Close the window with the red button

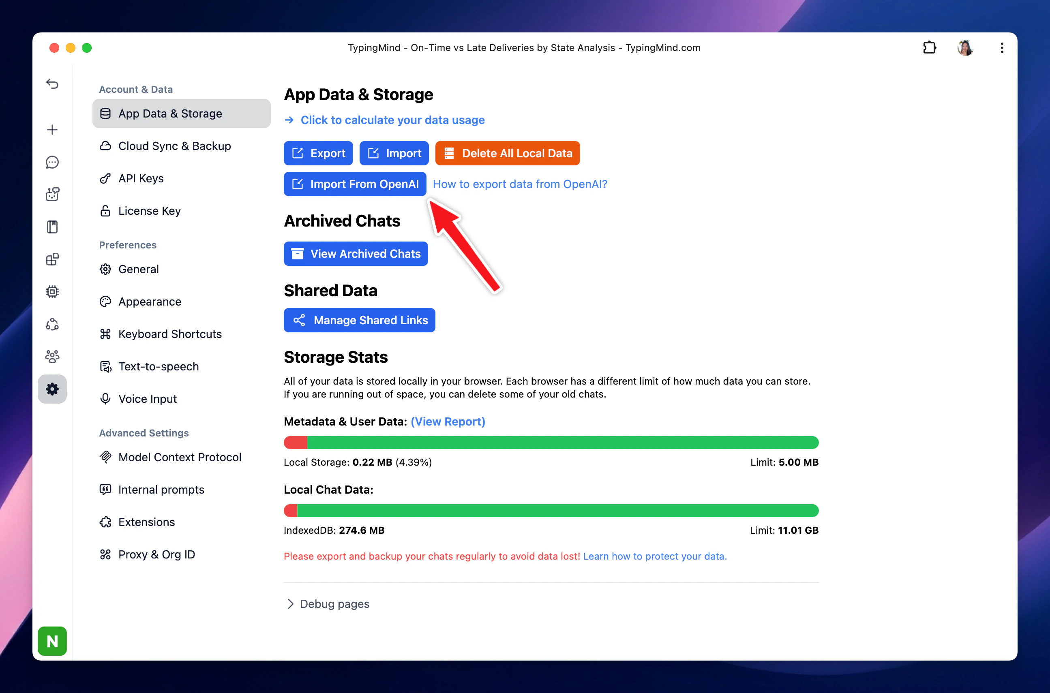(x=54, y=48)
